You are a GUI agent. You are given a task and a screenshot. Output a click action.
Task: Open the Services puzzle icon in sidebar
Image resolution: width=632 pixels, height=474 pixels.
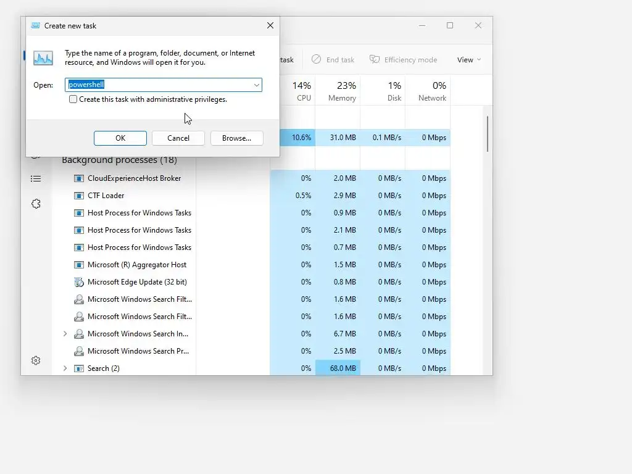tap(36, 204)
